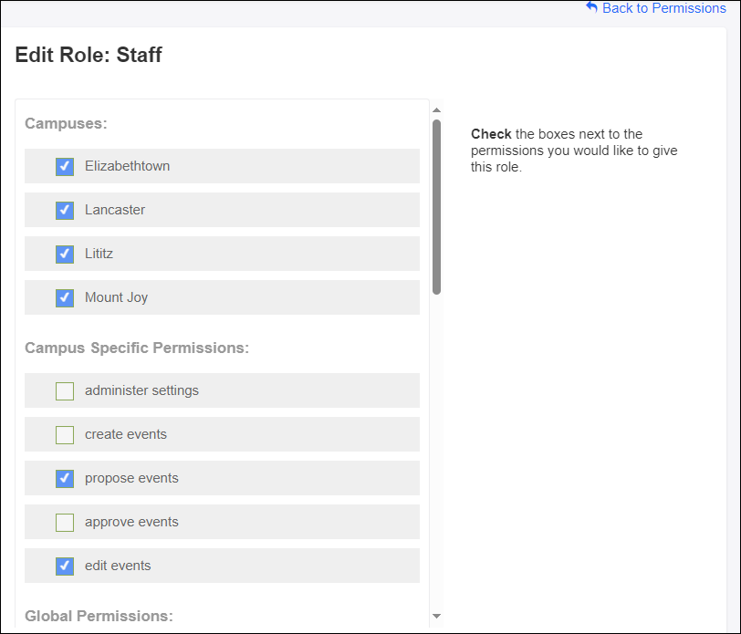The height and width of the screenshot is (634, 741).
Task: Click the Global Permissions section heading
Action: point(99,616)
